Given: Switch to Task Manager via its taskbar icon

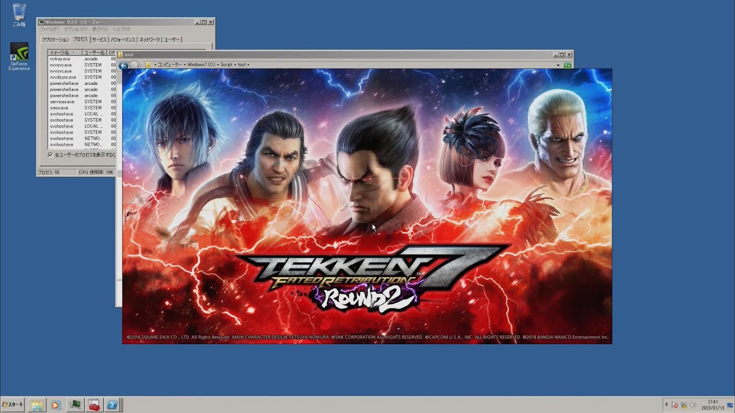Looking at the screenshot, I should 75,405.
